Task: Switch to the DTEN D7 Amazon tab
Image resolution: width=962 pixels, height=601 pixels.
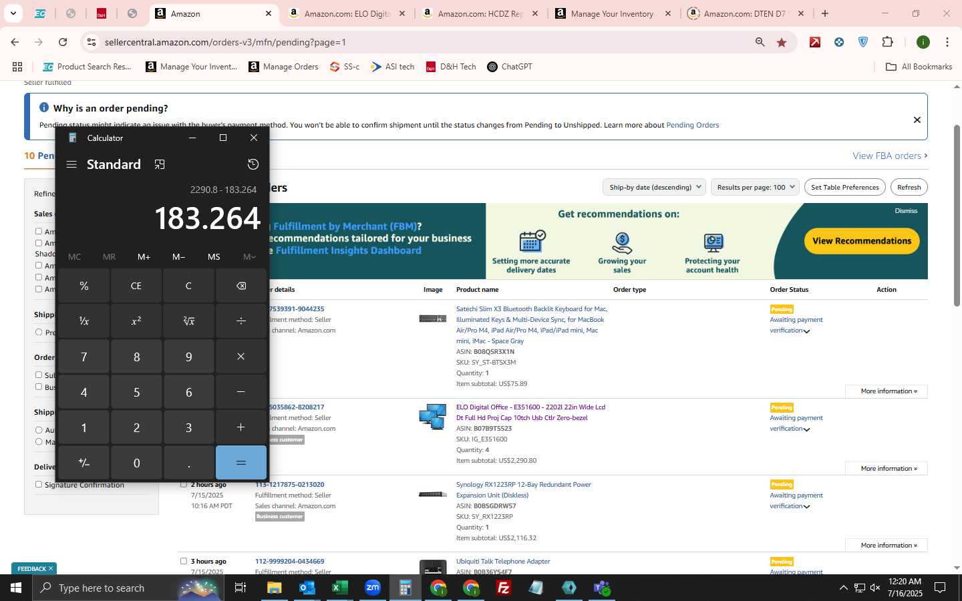Action: pyautogui.click(x=746, y=13)
